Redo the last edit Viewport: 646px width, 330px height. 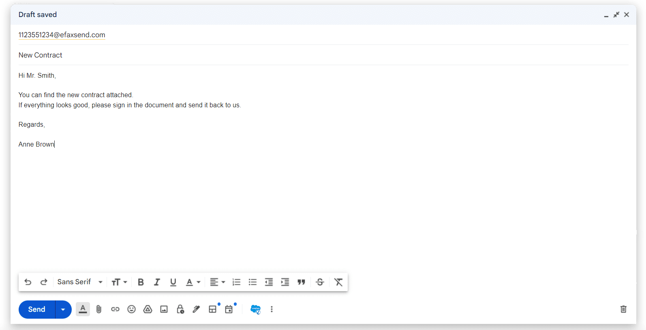44,282
